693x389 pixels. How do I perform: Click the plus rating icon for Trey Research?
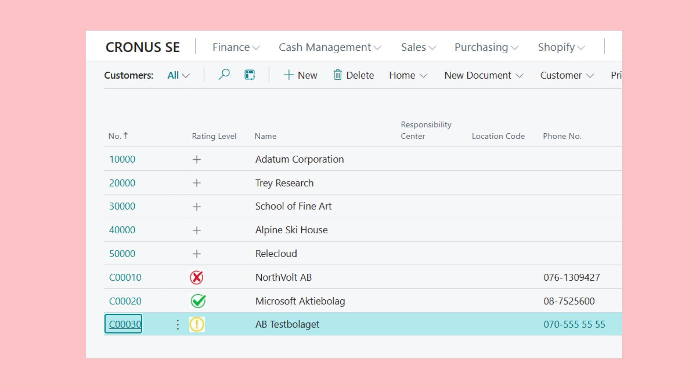pyautogui.click(x=197, y=183)
